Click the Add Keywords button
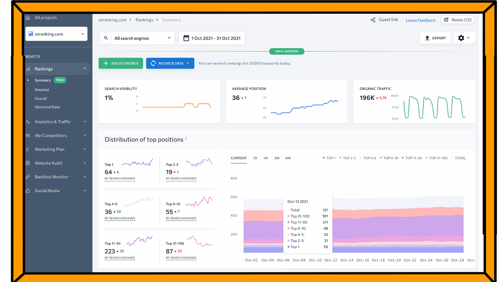The width and height of the screenshot is (501, 282). click(x=121, y=63)
